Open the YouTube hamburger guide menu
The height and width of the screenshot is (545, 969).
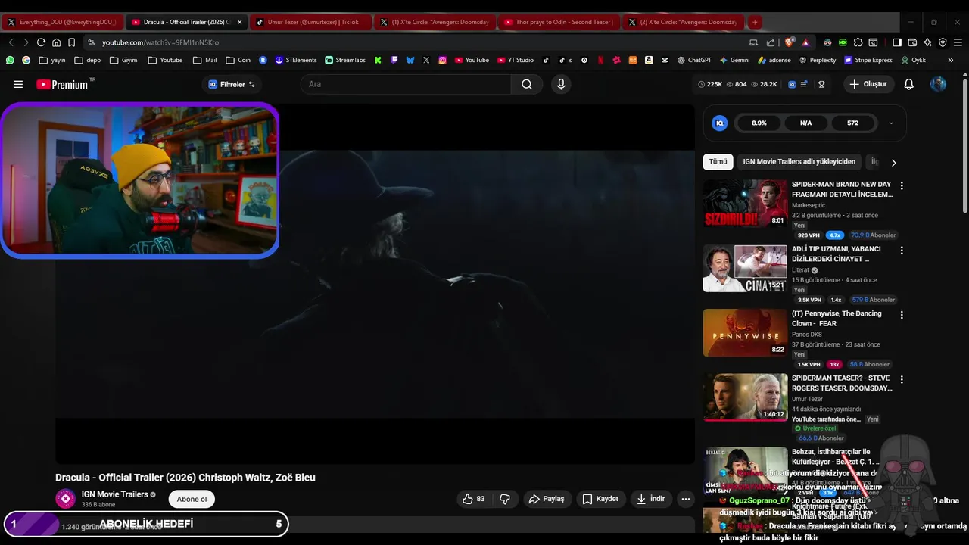18,84
